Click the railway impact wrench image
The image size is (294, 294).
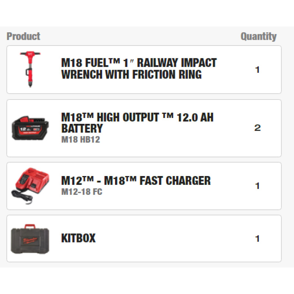click(30, 69)
